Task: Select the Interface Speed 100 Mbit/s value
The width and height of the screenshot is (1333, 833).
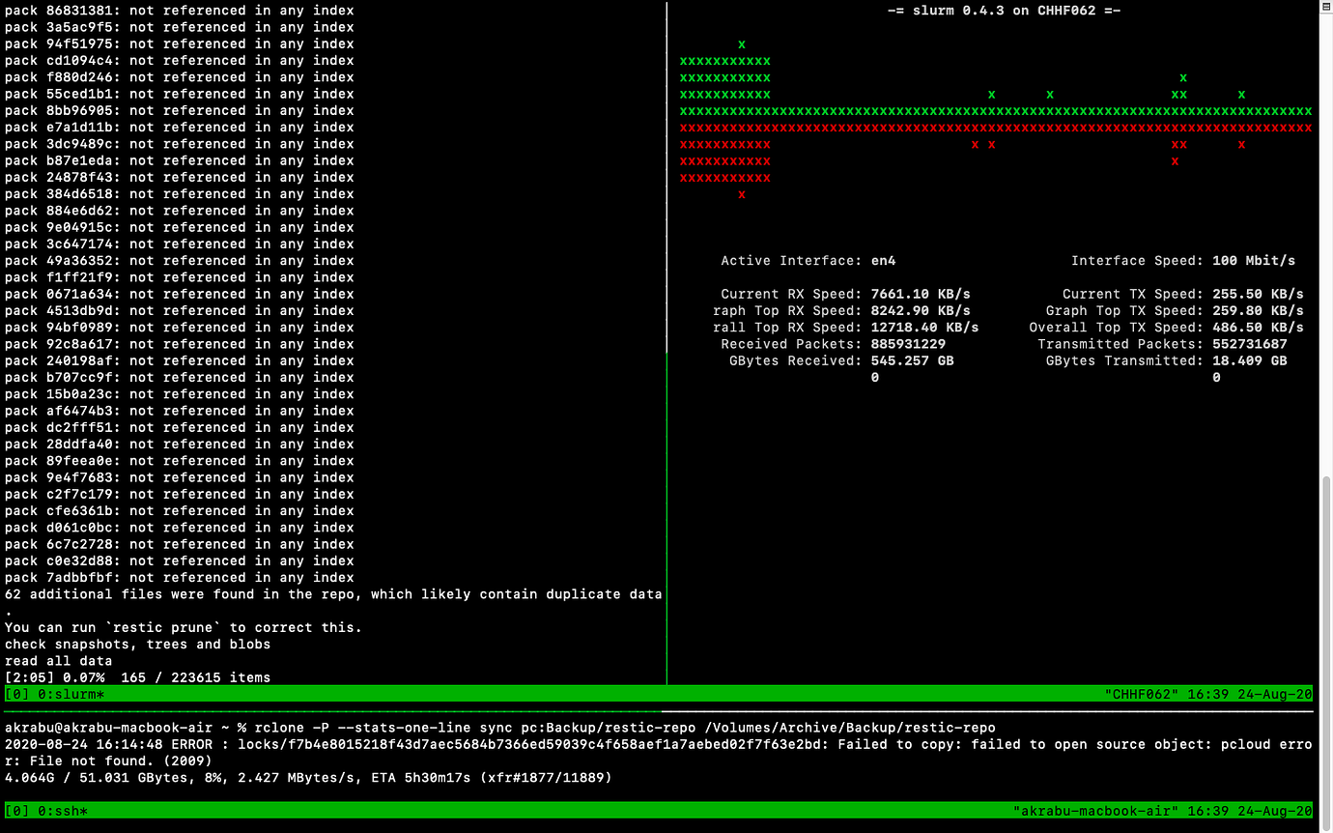Action: point(1253,261)
